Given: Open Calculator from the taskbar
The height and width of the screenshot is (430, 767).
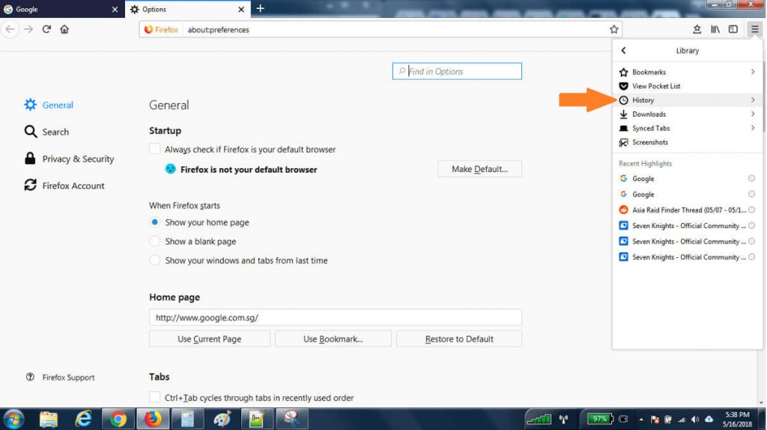Looking at the screenshot, I should [x=187, y=420].
